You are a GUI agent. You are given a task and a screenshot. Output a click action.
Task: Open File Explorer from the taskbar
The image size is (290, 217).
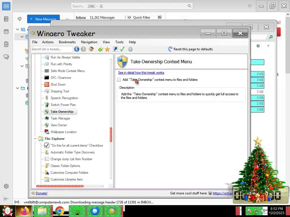click(x=42, y=211)
